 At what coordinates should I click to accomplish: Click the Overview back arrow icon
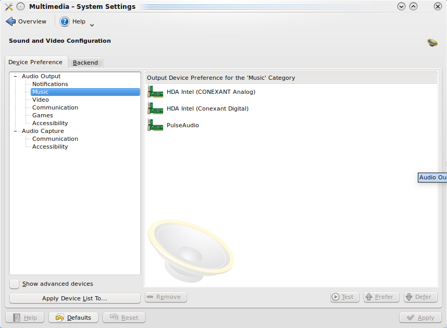tap(10, 21)
